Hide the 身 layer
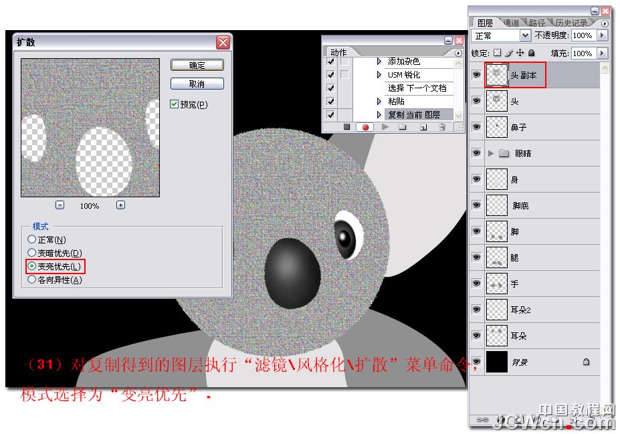The width and height of the screenshot is (620, 434). (477, 179)
